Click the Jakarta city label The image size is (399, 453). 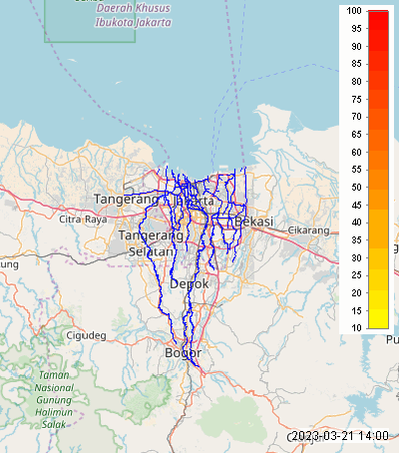coord(194,202)
